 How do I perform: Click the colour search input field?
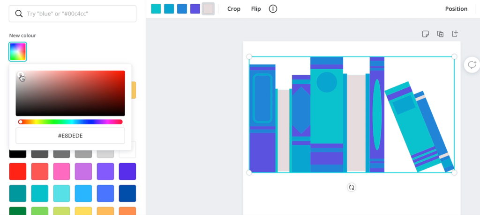73,14
